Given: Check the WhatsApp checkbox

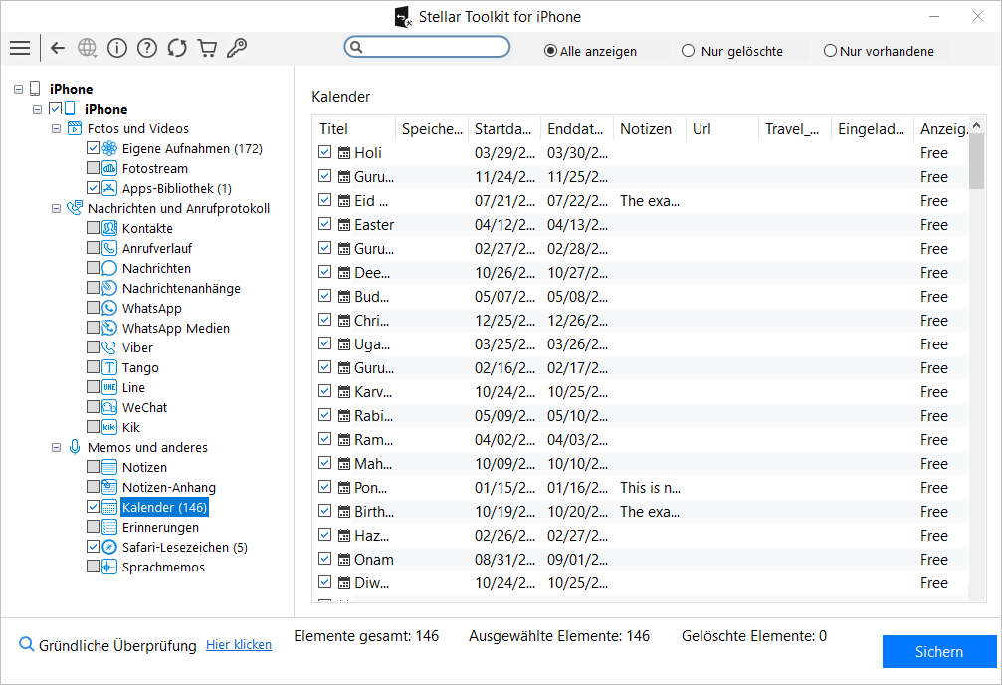Looking at the screenshot, I should (x=93, y=308).
